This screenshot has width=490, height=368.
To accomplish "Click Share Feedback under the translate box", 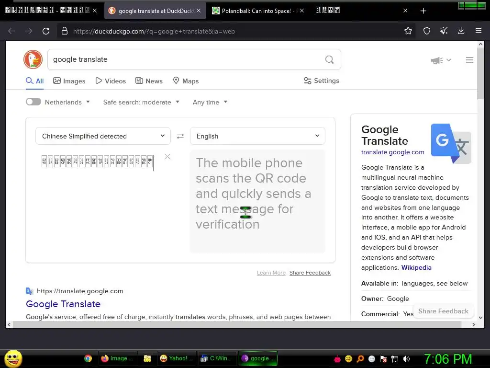I will [310, 273].
